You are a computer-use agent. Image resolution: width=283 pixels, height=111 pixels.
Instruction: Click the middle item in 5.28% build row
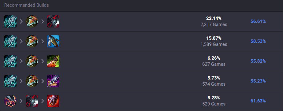32,101
